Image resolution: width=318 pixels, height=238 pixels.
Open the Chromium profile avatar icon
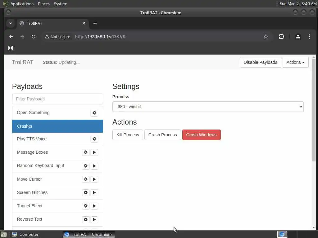[298, 37]
